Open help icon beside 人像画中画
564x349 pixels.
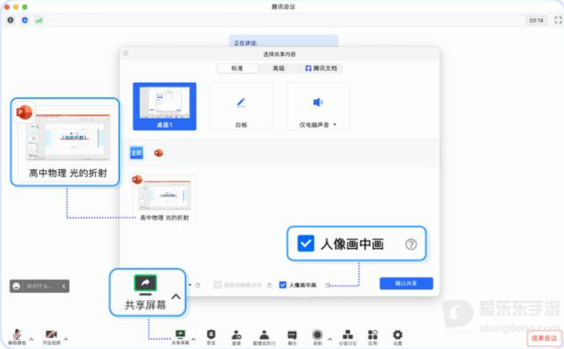(x=328, y=286)
